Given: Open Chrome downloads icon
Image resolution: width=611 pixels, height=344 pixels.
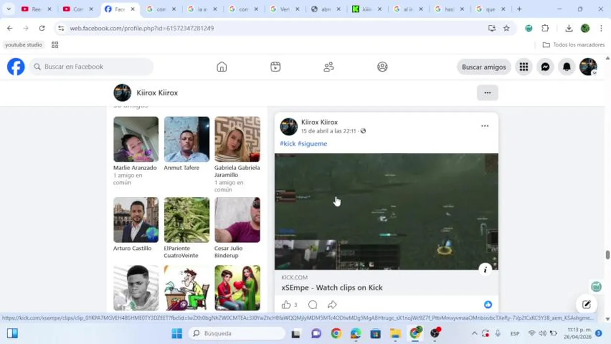Looking at the screenshot, I should tap(569, 28).
